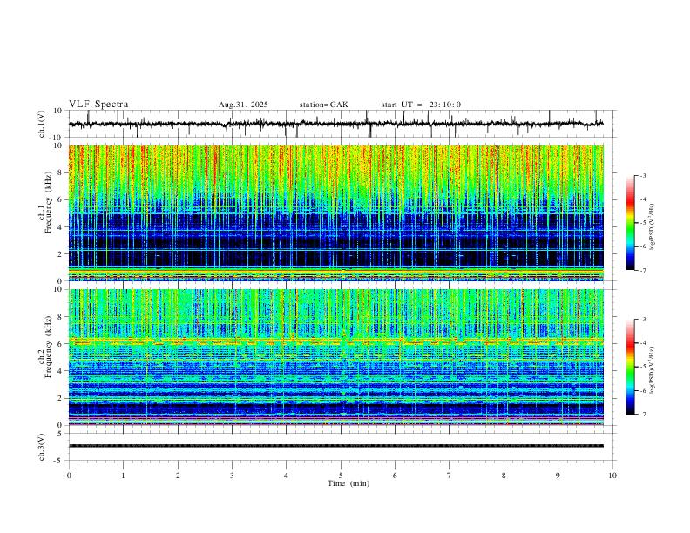
Task: Click the "VLF Spectra" title text
Action: [x=98, y=105]
